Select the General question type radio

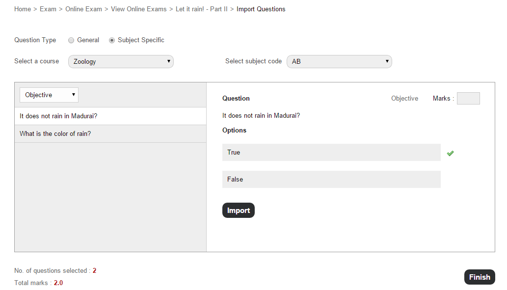click(x=71, y=40)
